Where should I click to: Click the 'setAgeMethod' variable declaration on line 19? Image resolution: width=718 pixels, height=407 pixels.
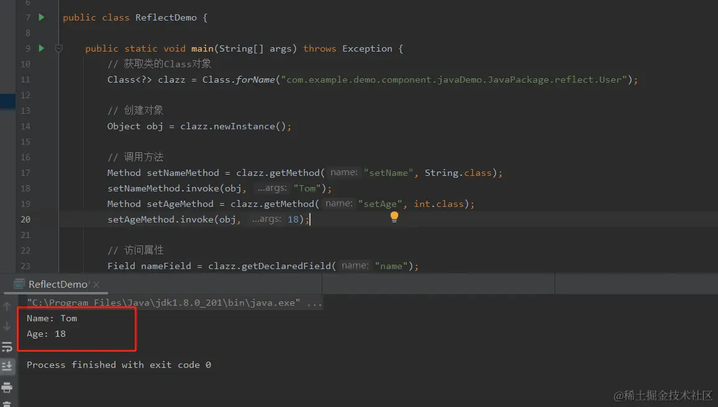180,204
